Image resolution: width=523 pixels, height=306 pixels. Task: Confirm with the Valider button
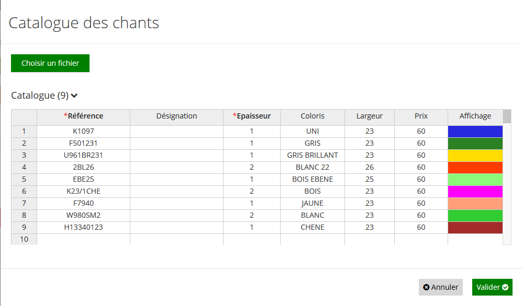(x=492, y=287)
